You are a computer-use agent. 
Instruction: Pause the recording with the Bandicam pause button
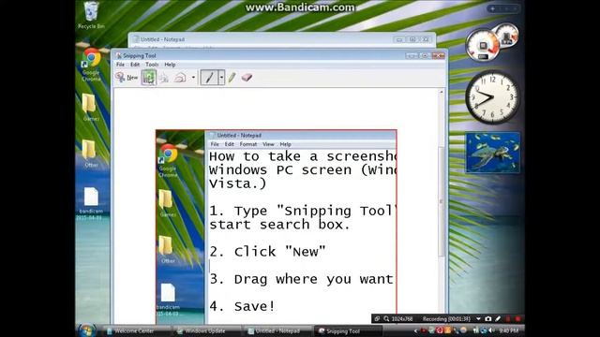508,318
